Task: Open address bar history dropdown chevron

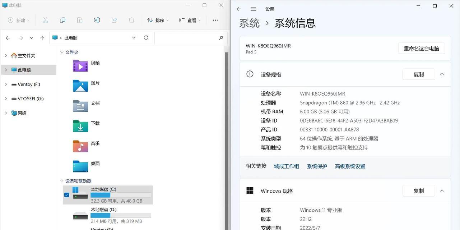Action: point(134,37)
